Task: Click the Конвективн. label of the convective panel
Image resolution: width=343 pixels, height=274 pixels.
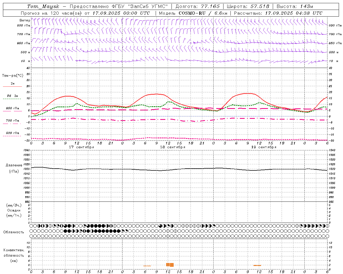Action: 14,250
